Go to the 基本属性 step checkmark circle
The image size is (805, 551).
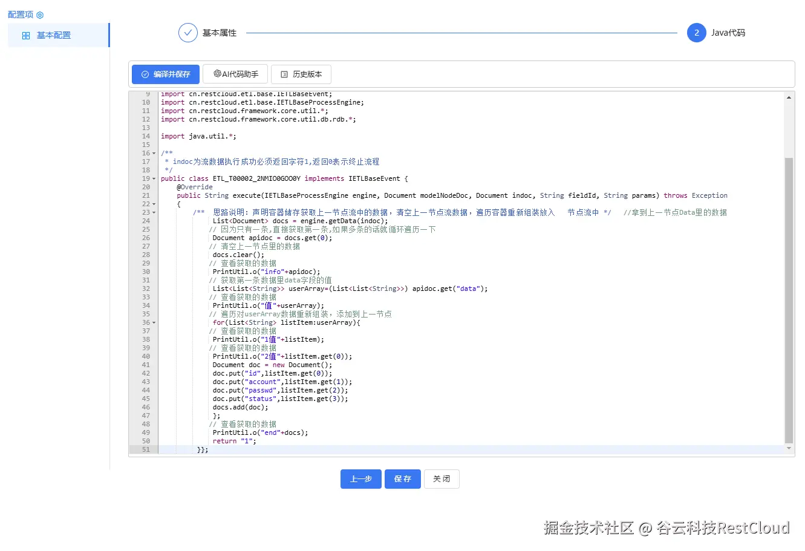(188, 33)
